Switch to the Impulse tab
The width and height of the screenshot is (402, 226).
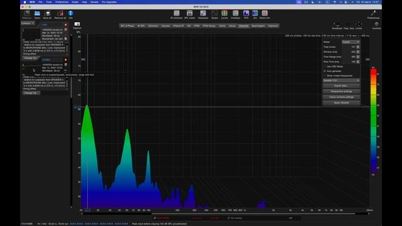click(x=165, y=26)
